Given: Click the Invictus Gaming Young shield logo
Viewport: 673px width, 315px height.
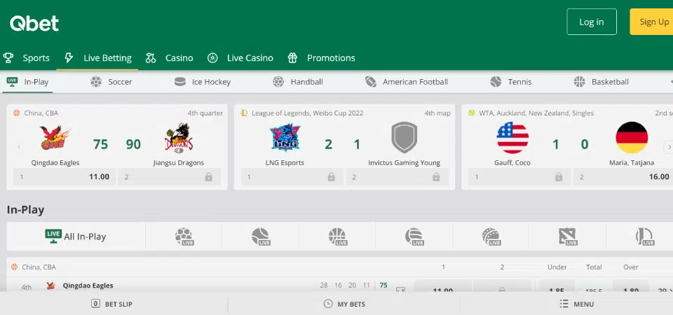Looking at the screenshot, I should (x=405, y=138).
